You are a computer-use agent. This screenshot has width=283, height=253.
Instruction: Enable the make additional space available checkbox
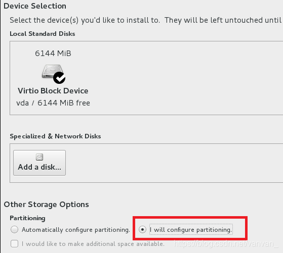tap(14, 244)
